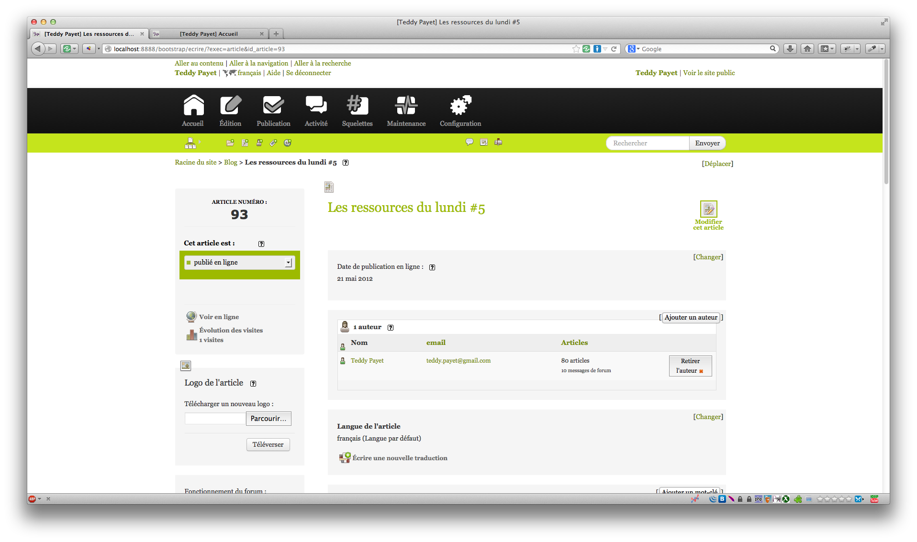917x542 pixels.
Task: Open the Maintenance pulse icon
Action: click(x=406, y=106)
